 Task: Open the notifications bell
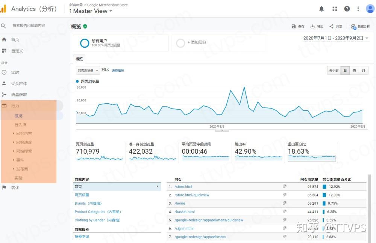321,8
